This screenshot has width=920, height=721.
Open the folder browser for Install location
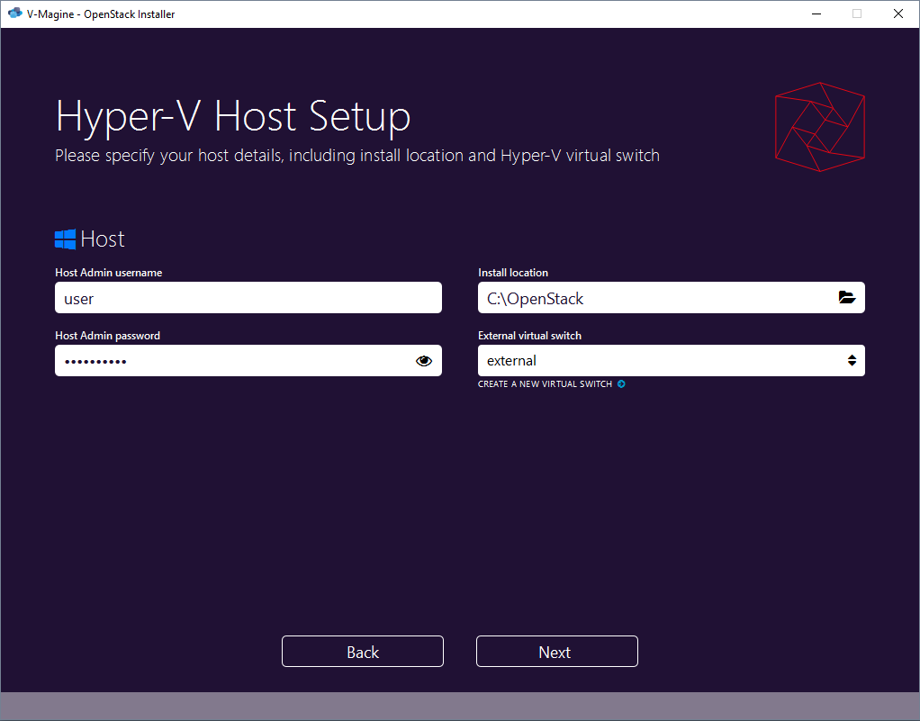pos(846,297)
